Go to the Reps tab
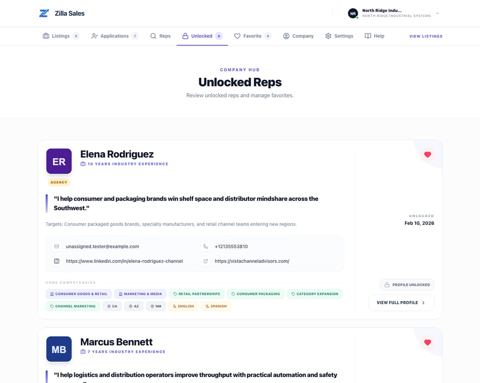This screenshot has width=480, height=383. [x=160, y=36]
